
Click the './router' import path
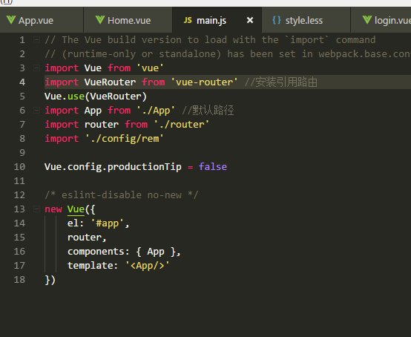pyautogui.click(x=181, y=125)
